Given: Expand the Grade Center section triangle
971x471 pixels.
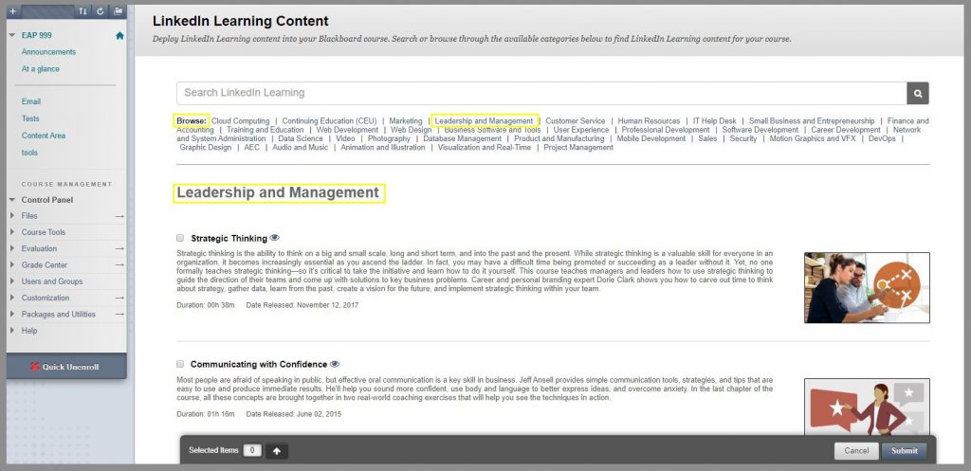Looking at the screenshot, I should pos(12,265).
